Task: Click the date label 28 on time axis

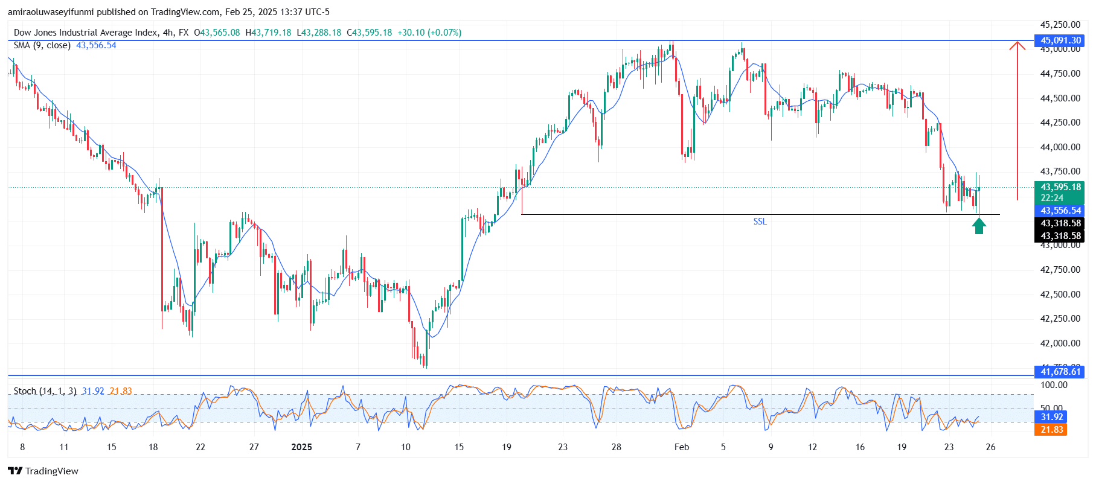Action: 616,447
